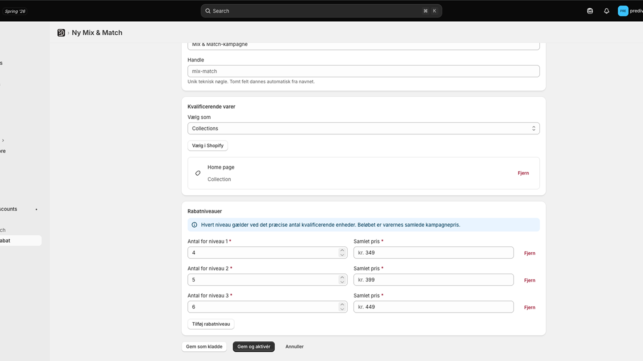Decrease the Antal for niveau 1 value
643x361 pixels.
(x=342, y=255)
